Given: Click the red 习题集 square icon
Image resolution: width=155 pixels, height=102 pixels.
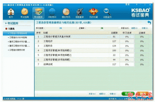Looking at the screenshot, I should pos(6,29).
